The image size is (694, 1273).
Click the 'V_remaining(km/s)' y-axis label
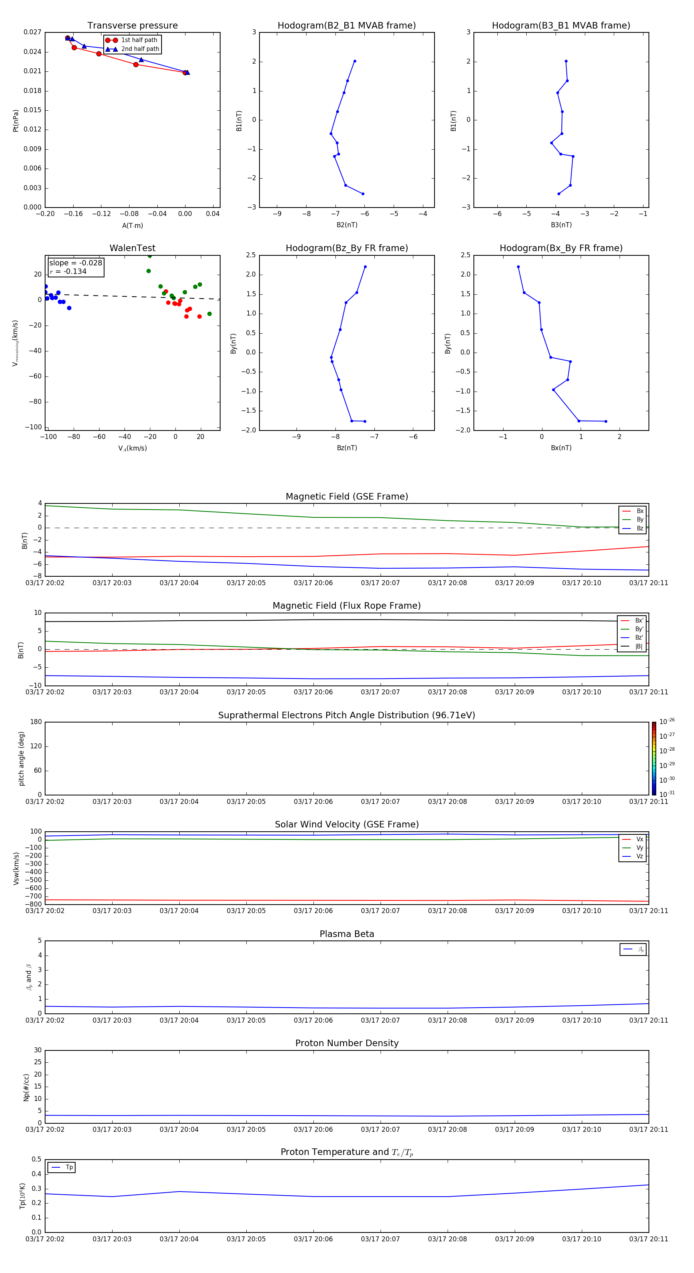tap(15, 343)
